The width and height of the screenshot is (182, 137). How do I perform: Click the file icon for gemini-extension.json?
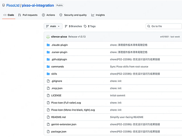(x=48, y=124)
